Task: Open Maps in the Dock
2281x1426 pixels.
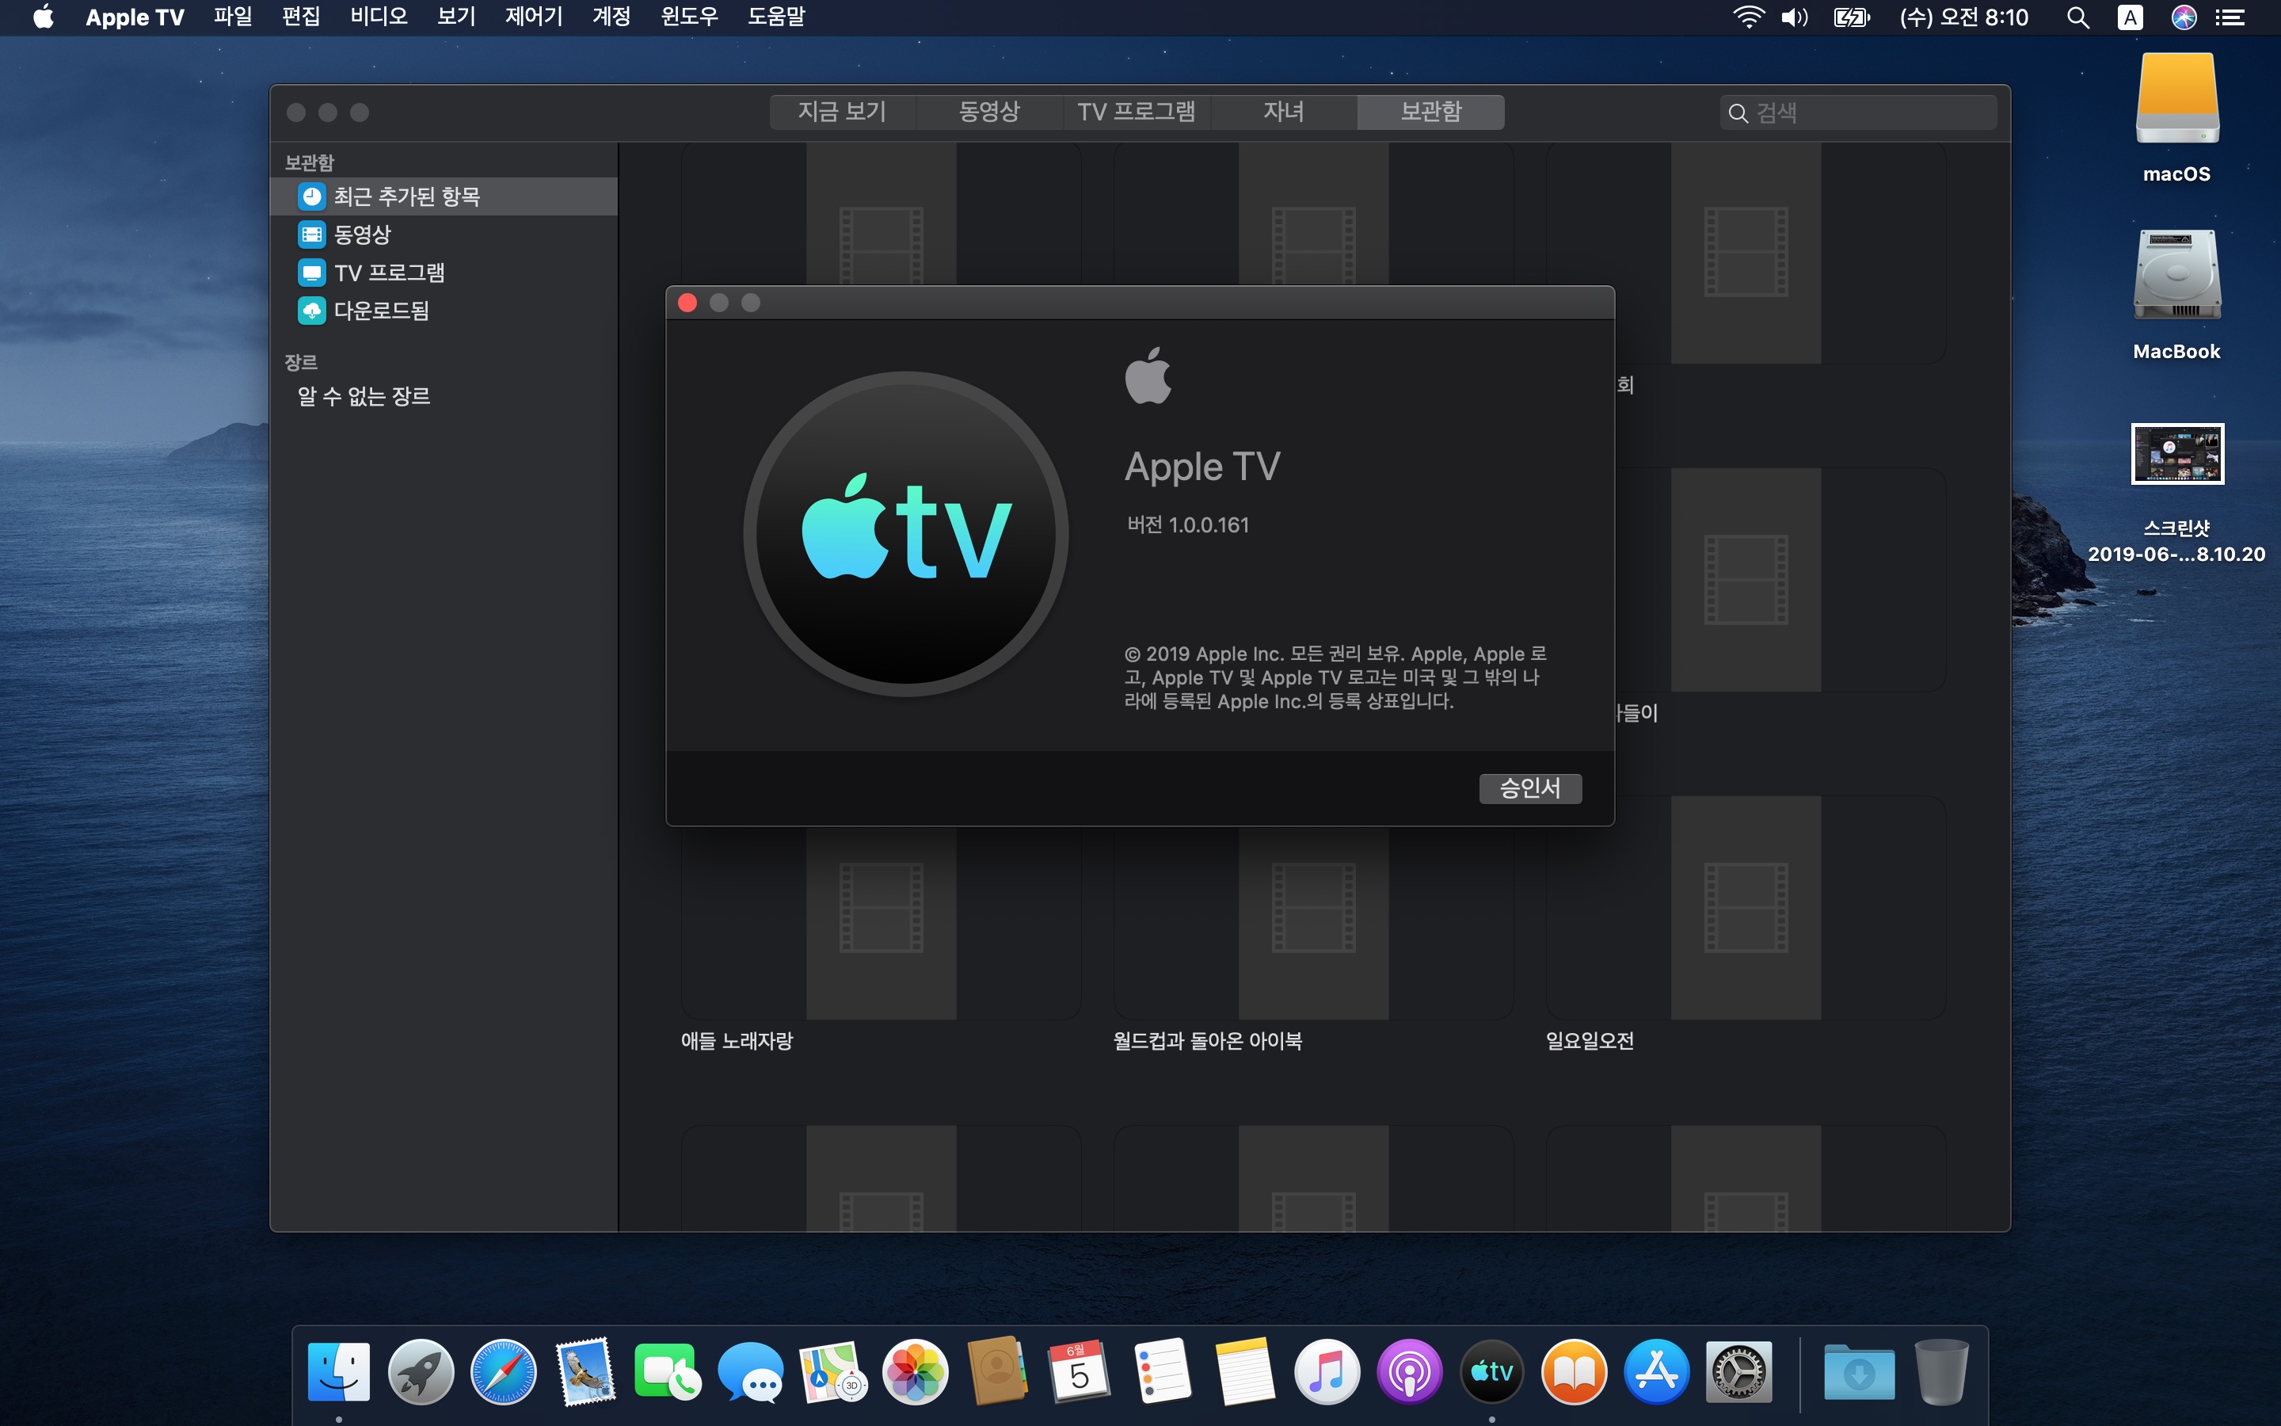Action: pyautogui.click(x=832, y=1371)
